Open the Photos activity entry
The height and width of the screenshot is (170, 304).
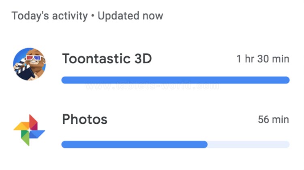coord(85,119)
